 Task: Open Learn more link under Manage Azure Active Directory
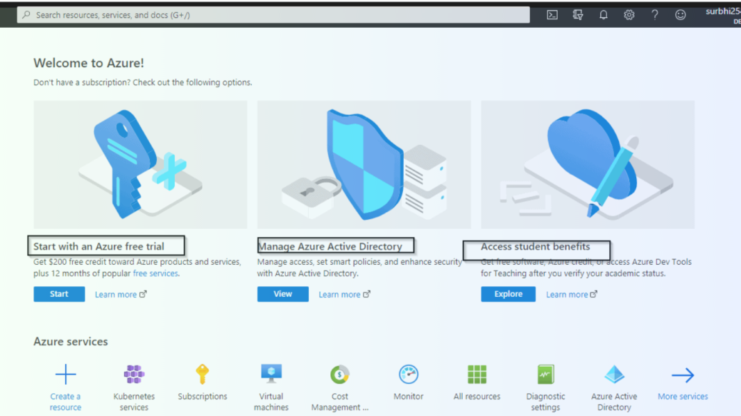tap(339, 294)
